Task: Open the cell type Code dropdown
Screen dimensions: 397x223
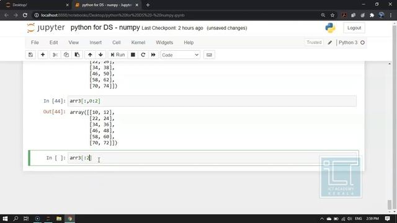Action: point(180,55)
